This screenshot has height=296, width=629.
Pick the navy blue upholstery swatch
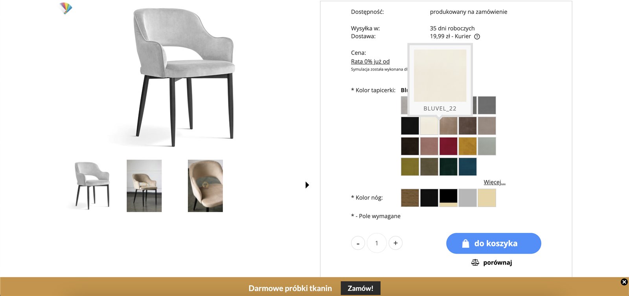[x=467, y=167]
